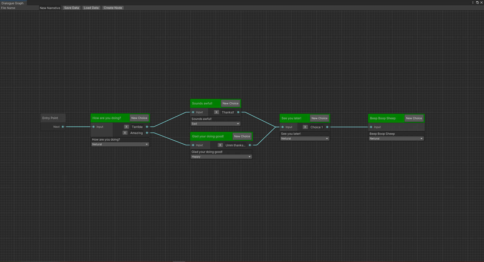Click the 'See you later!' dialogue text field

pos(305,134)
